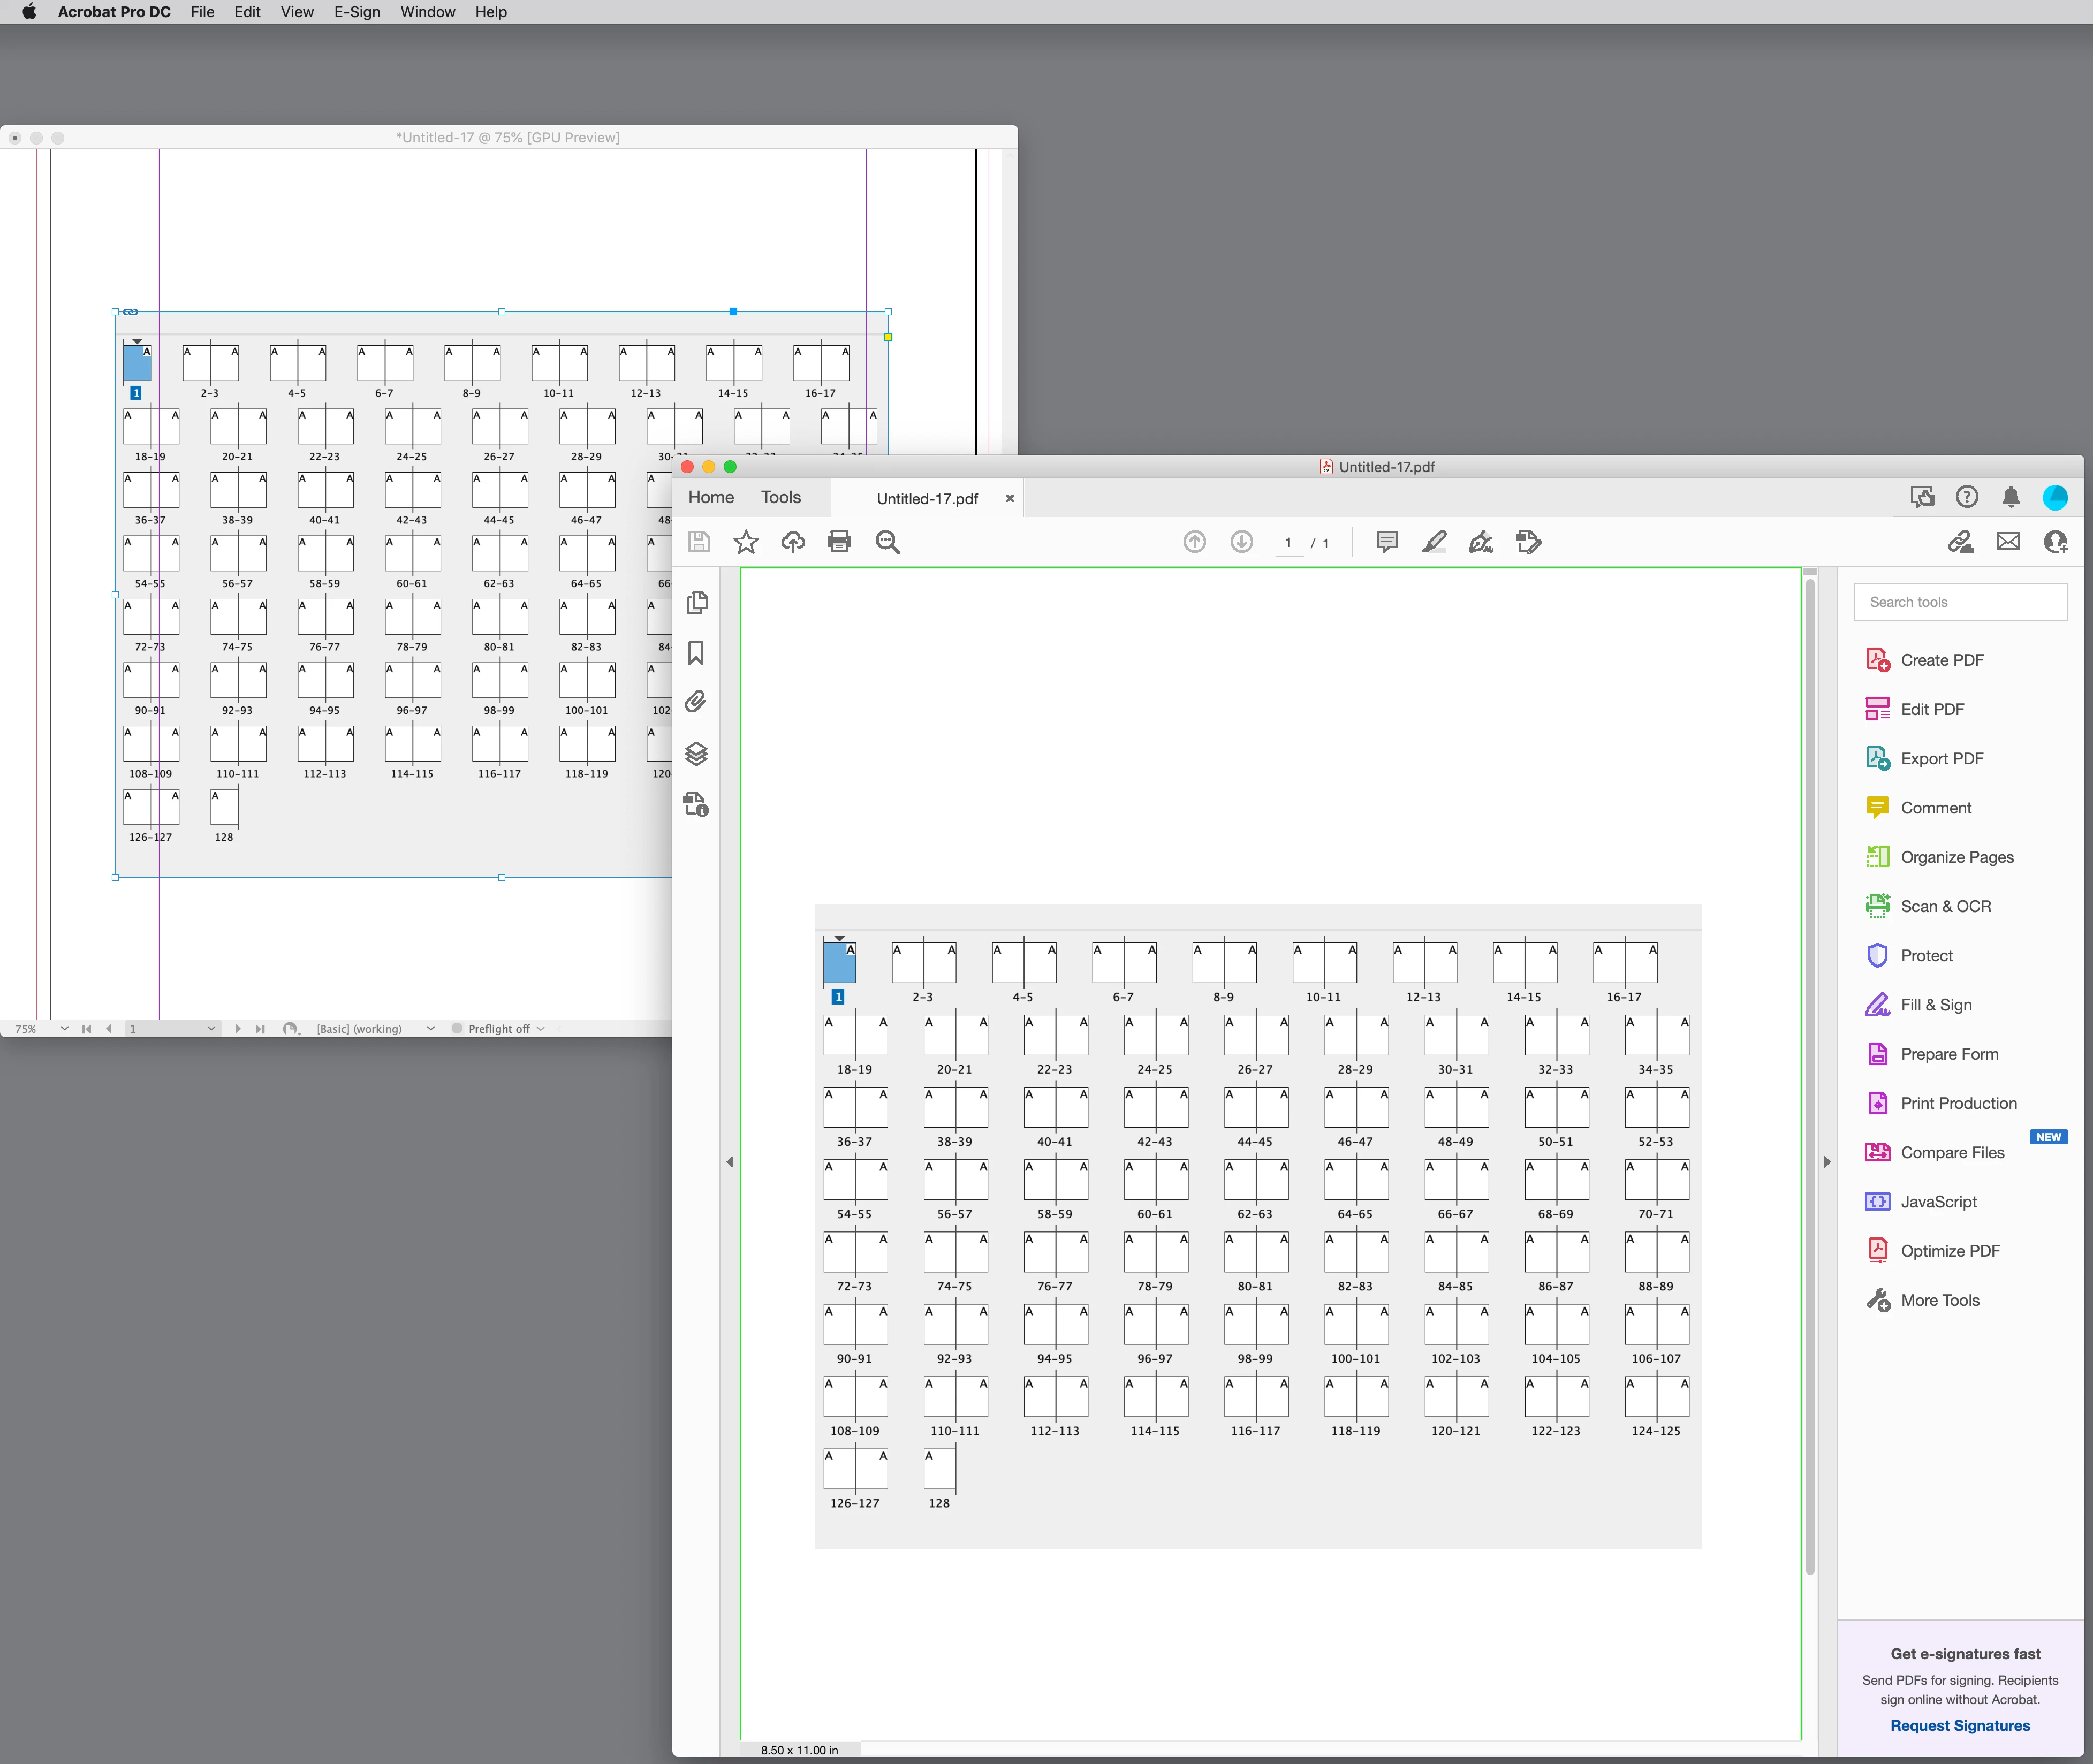Show the Attachments paperclip panel
The height and width of the screenshot is (1764, 2093).
pyautogui.click(x=697, y=702)
